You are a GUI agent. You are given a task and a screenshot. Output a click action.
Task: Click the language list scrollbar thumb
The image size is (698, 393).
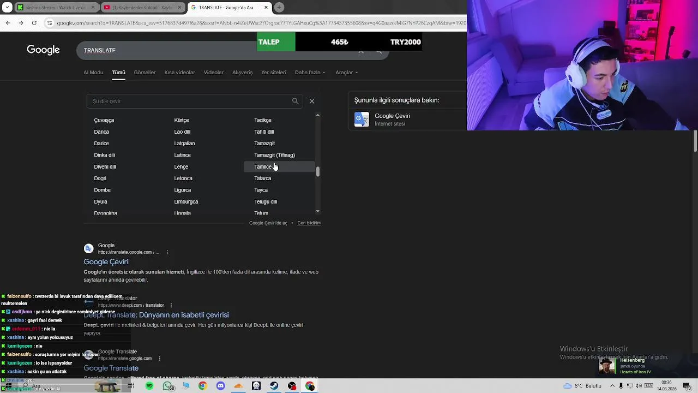(317, 171)
